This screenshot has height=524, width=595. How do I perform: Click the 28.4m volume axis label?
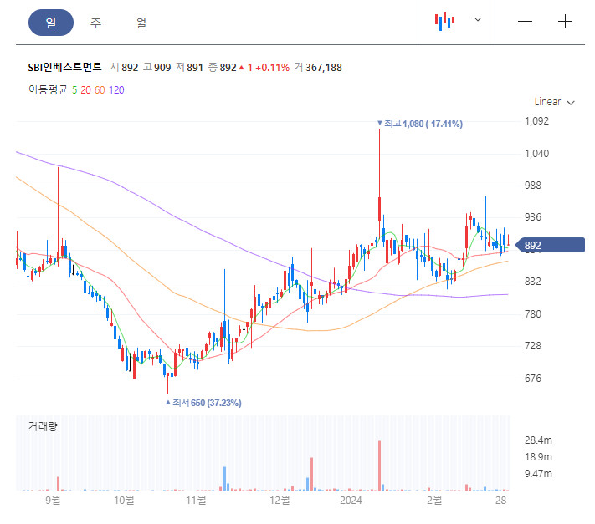pyautogui.click(x=538, y=440)
